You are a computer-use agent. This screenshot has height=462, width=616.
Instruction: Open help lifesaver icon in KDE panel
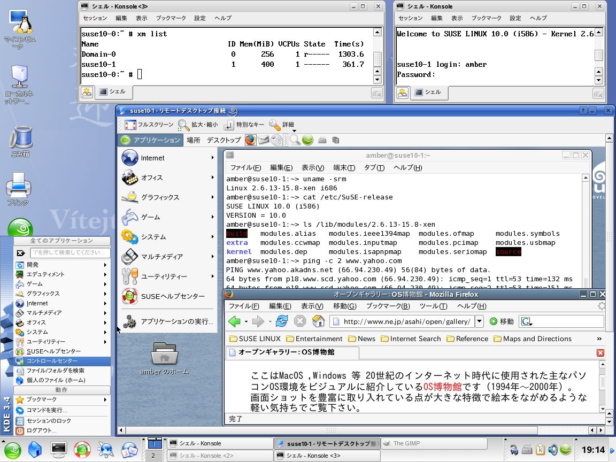pyautogui.click(x=82, y=450)
